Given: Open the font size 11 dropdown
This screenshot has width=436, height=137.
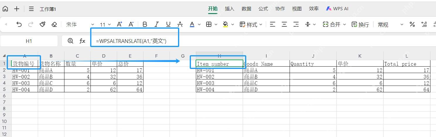Looking at the screenshot, I should click(105, 25).
